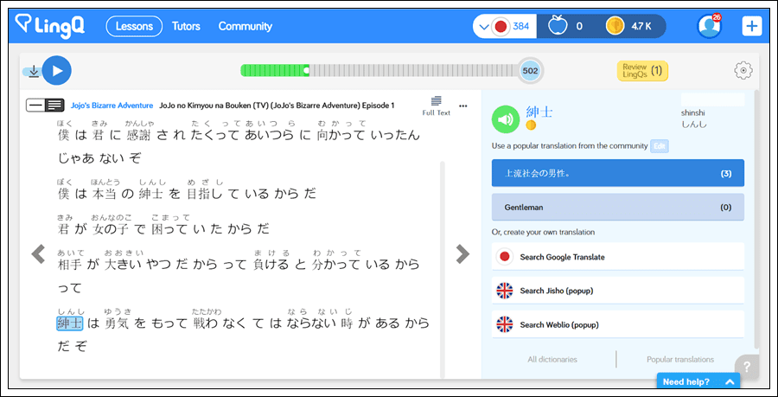Screen dimensions: 778x397
Task: Select the Gentleman translation
Action: click(617, 208)
